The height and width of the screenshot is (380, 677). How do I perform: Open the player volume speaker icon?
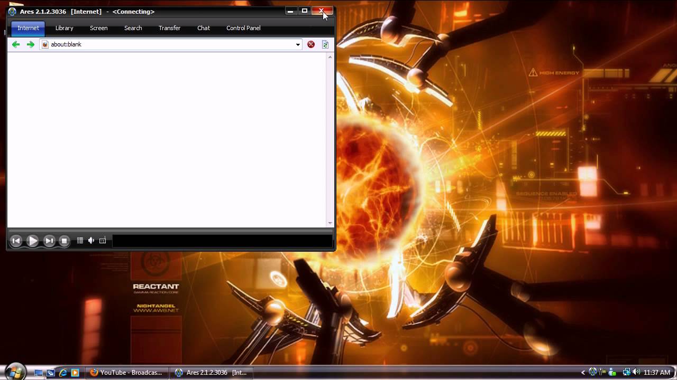pyautogui.click(x=91, y=241)
